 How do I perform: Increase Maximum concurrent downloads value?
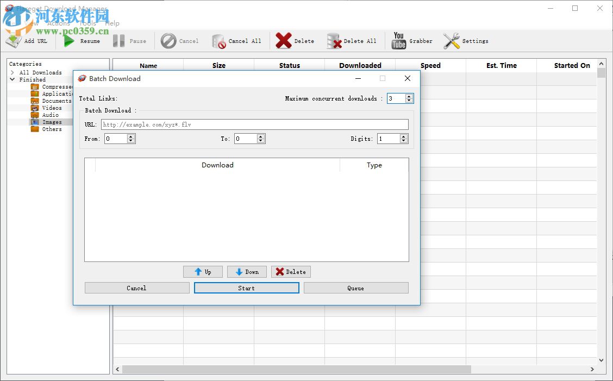pyautogui.click(x=409, y=96)
